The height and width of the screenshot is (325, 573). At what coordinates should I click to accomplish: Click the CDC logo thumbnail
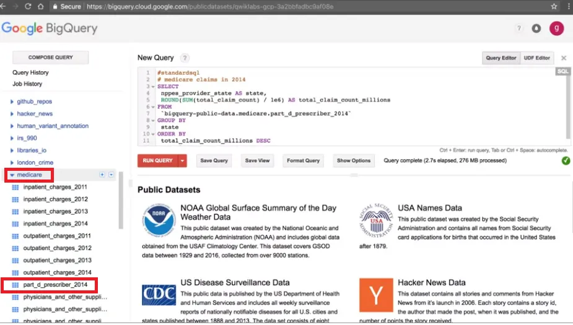pyautogui.click(x=159, y=295)
